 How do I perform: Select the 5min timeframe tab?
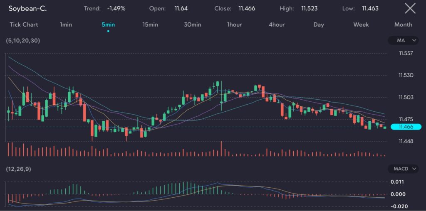(108, 25)
